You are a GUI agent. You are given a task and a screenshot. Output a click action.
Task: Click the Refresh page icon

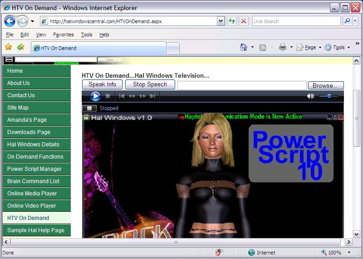(x=232, y=21)
